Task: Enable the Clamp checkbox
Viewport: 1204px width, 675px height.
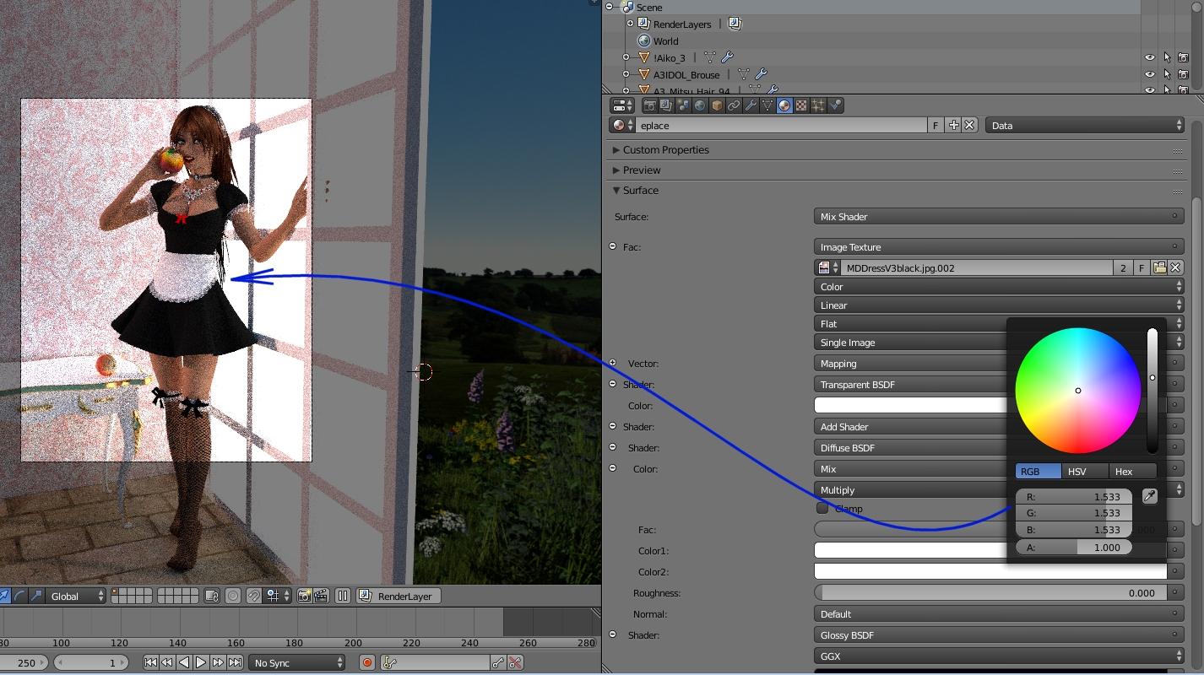Action: (x=822, y=508)
